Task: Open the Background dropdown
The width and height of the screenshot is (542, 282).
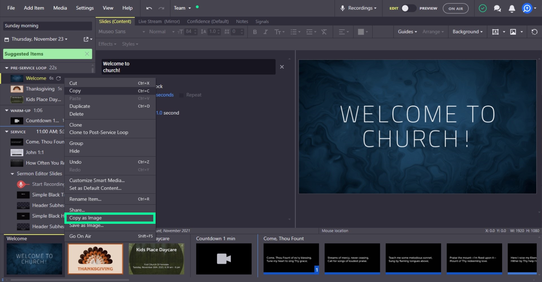Action: (467, 32)
